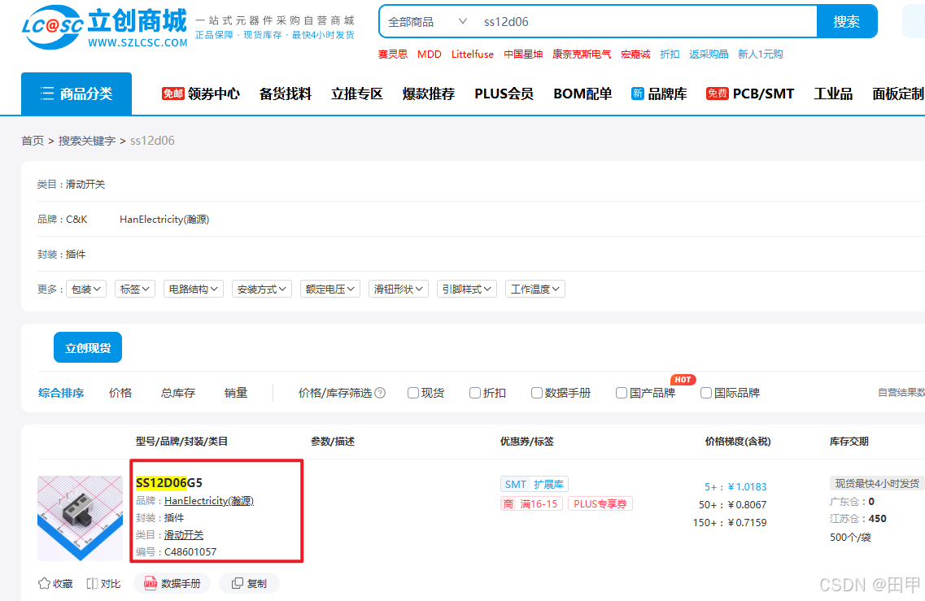Expand the 包装 filter dropdown

[x=86, y=289]
